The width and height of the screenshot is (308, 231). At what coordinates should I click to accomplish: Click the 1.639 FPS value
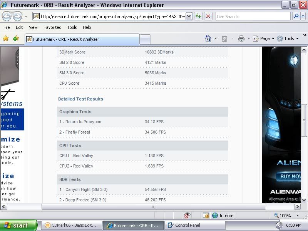pyautogui.click(x=154, y=166)
